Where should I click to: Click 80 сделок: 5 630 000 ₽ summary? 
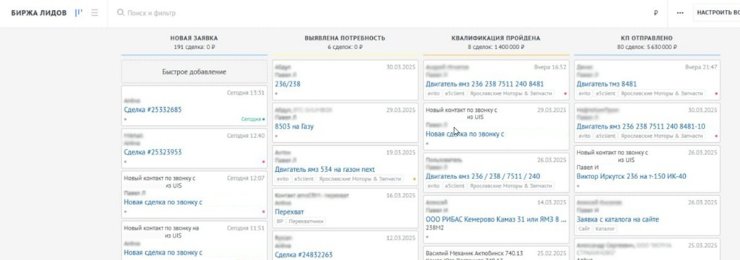647,47
